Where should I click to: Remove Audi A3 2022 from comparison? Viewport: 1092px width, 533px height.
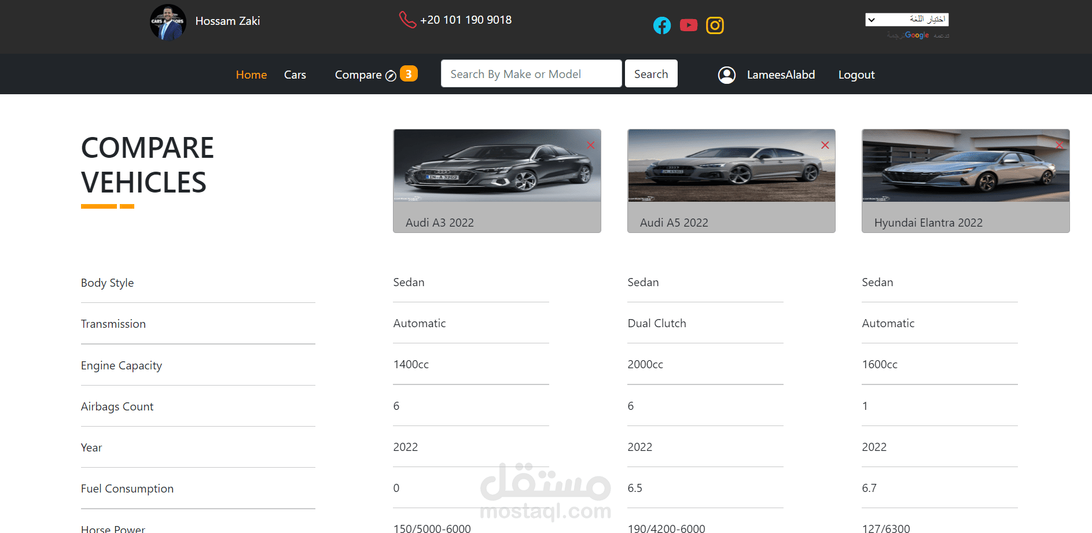tap(590, 145)
